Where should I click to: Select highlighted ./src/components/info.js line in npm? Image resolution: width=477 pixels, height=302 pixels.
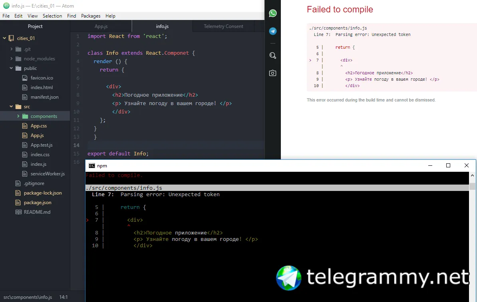click(277, 188)
